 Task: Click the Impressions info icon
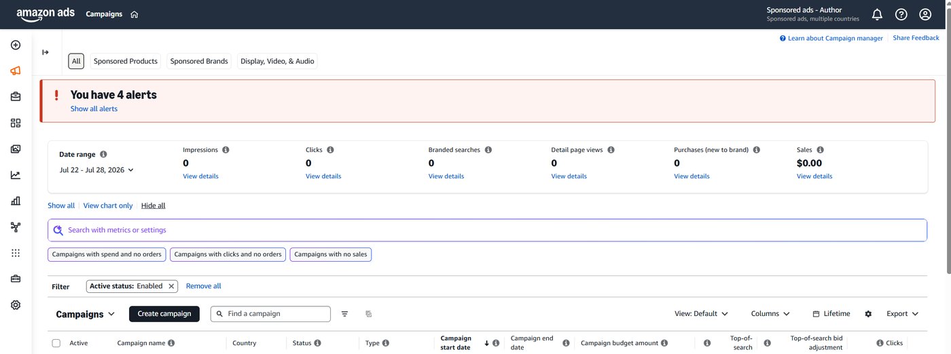226,150
